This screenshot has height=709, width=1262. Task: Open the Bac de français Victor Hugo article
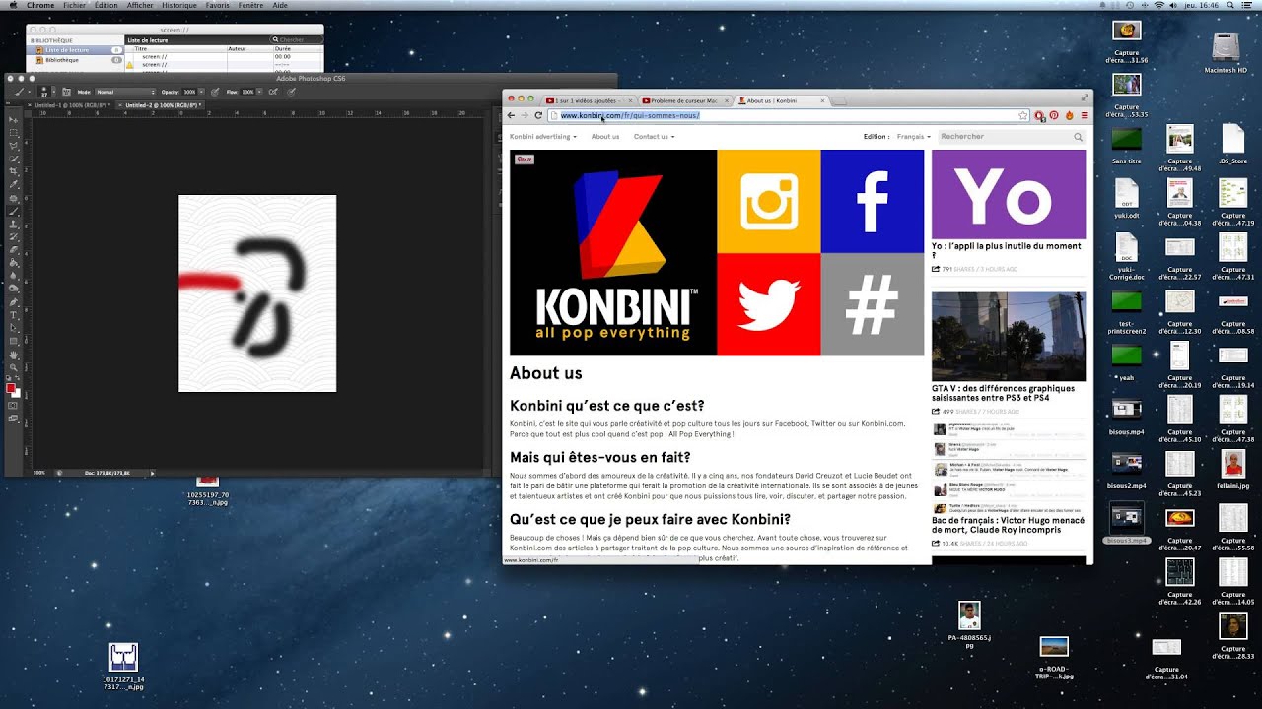(1008, 525)
